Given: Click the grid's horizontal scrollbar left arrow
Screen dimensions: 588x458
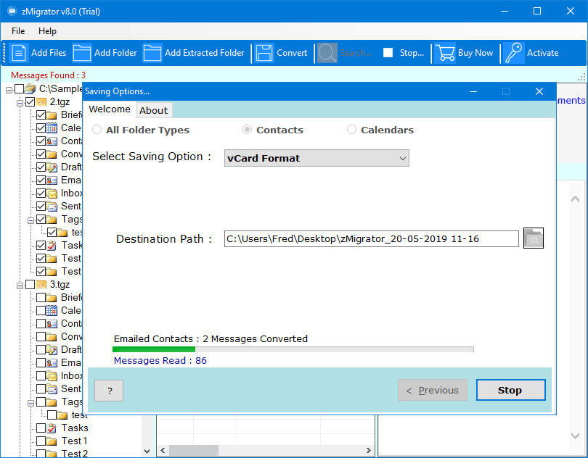Looking at the screenshot, I should (163, 450).
